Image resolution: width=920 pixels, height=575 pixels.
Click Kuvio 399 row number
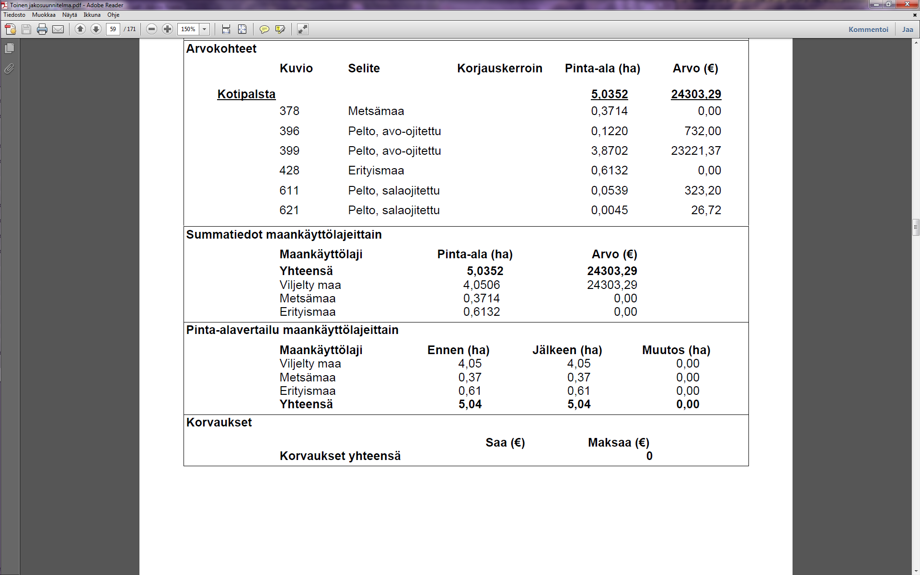pyautogui.click(x=289, y=151)
